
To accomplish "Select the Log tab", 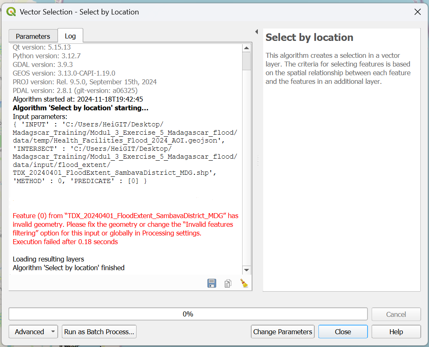I will pos(70,36).
